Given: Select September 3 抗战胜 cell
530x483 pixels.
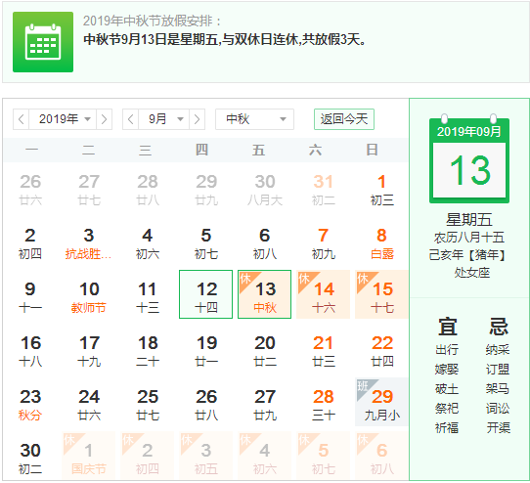Looking at the screenshot, I should [89, 241].
